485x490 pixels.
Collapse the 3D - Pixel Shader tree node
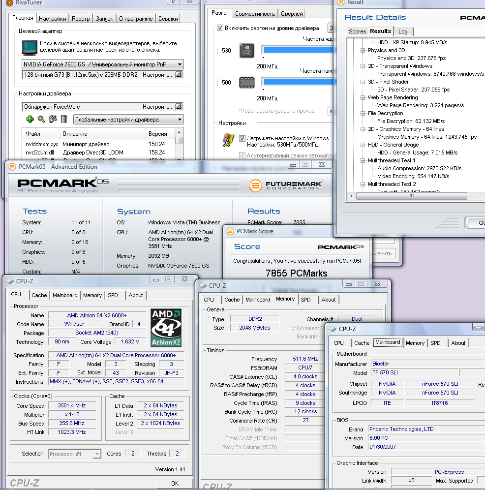[363, 82]
